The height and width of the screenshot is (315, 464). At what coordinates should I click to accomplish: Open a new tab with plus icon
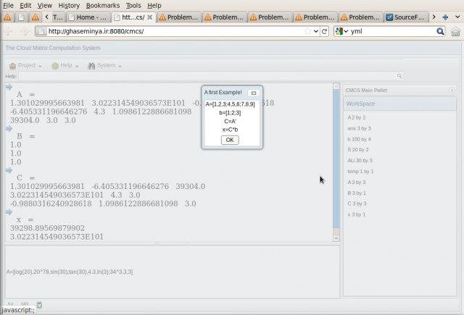(x=445, y=17)
